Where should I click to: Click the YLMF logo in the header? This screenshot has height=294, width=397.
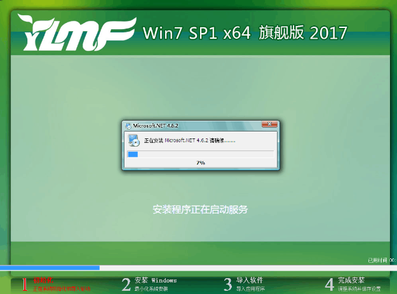click(76, 33)
